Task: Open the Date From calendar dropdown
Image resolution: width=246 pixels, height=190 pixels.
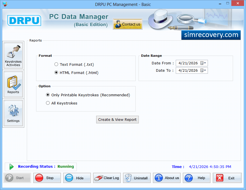Action: [203, 63]
